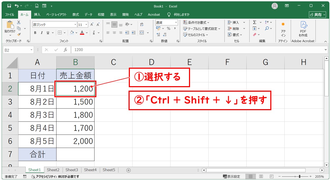
Task: Toggle Bold formatting
Action: click(x=35, y=33)
